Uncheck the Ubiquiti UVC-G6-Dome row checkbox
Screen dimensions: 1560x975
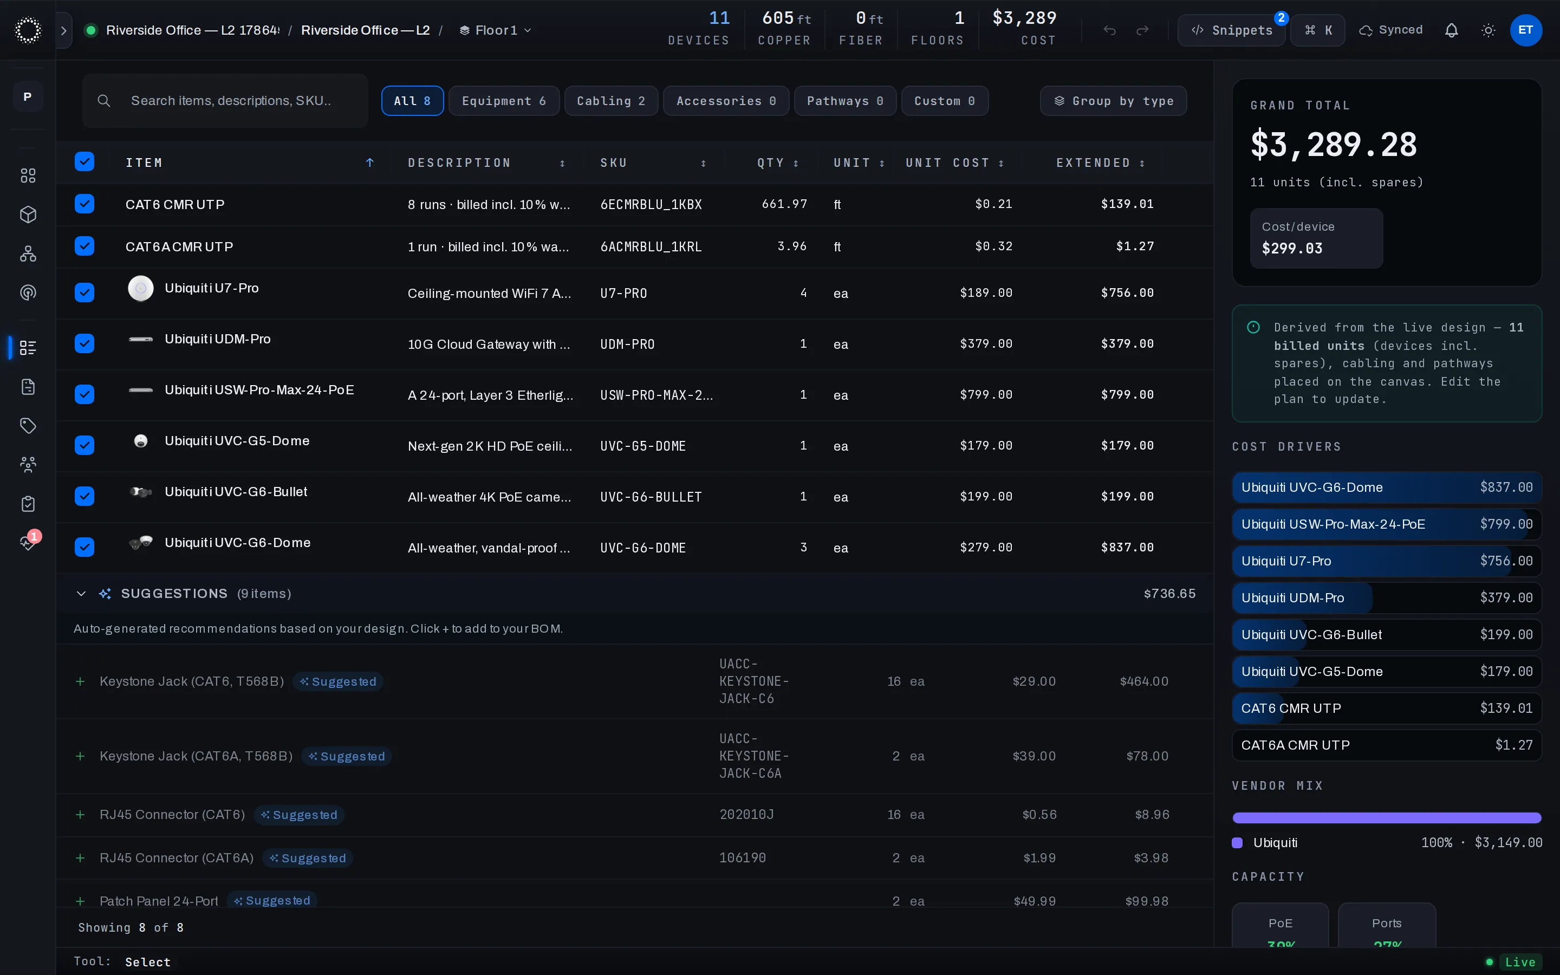(x=84, y=548)
